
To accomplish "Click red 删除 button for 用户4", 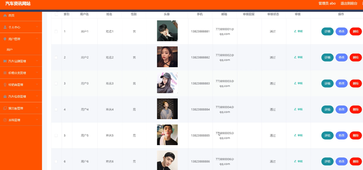I will tap(356, 109).
